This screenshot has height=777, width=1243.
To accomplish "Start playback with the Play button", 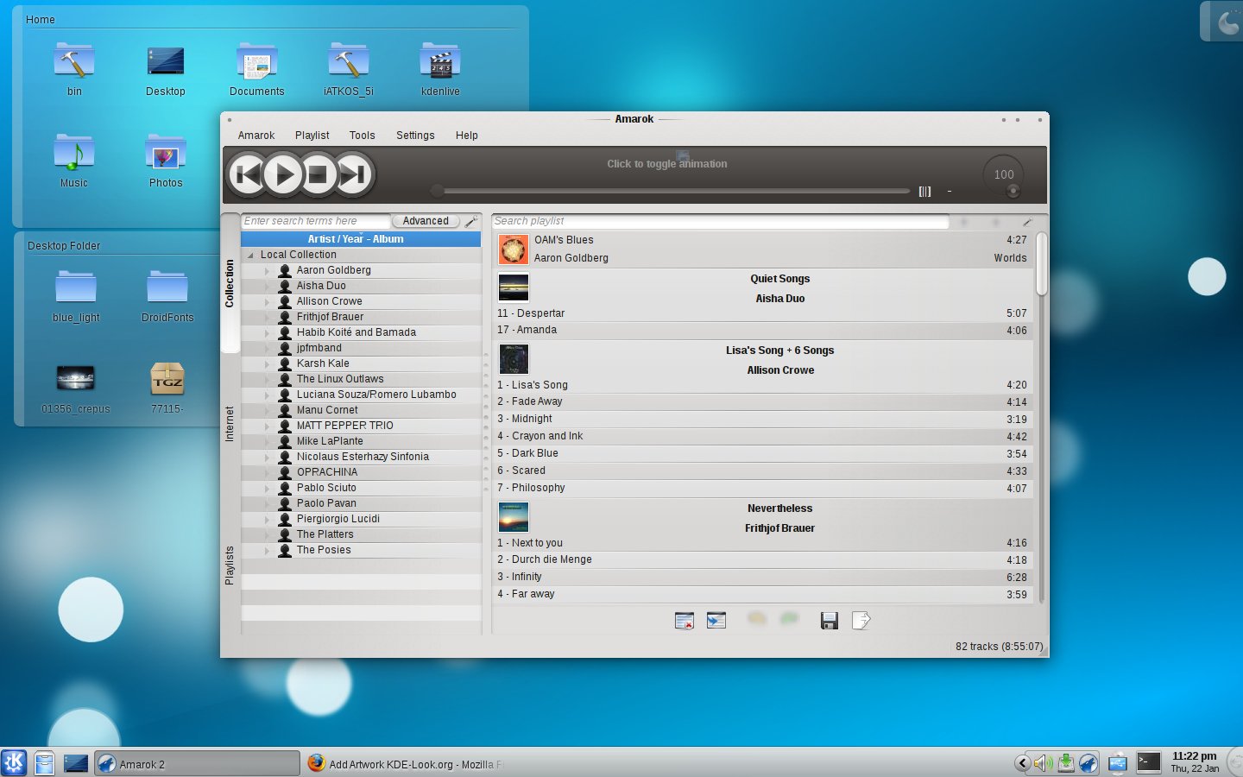I will coord(282,175).
